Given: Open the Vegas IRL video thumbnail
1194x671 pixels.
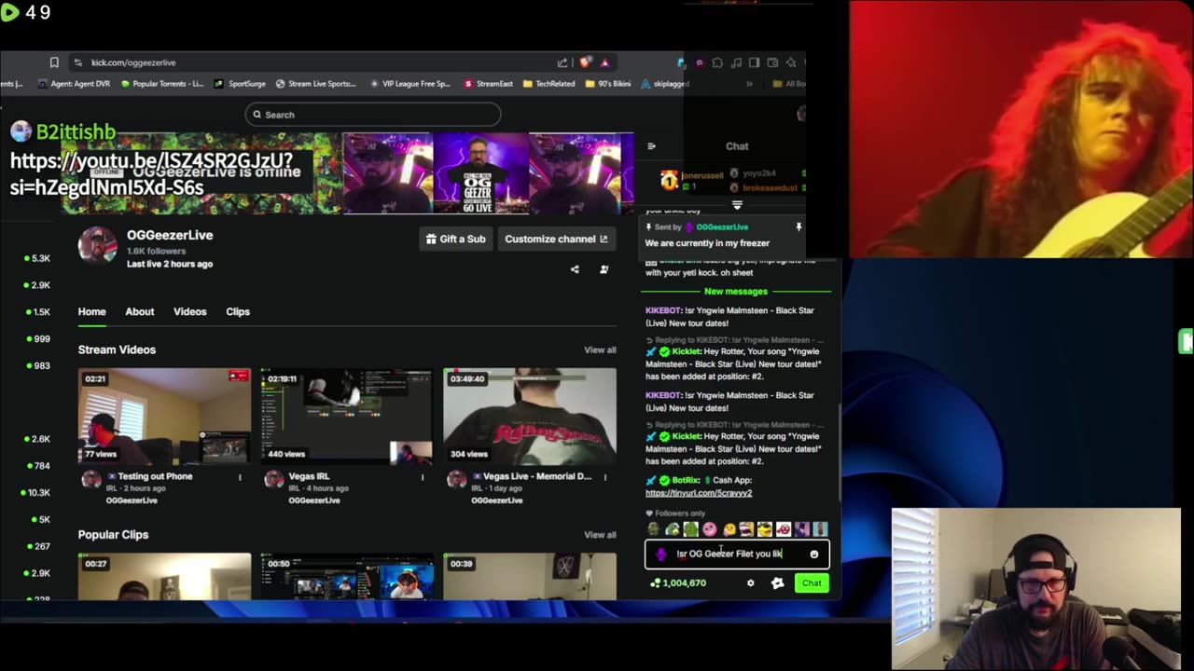Looking at the screenshot, I should click(x=347, y=416).
